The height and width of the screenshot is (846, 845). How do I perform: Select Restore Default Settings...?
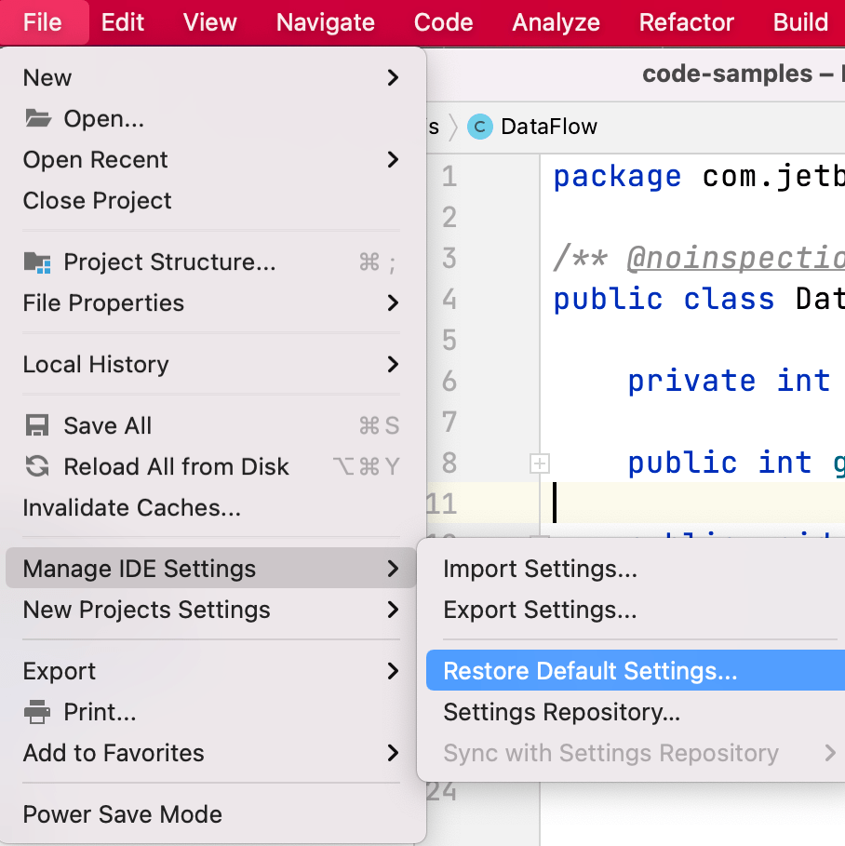point(590,672)
